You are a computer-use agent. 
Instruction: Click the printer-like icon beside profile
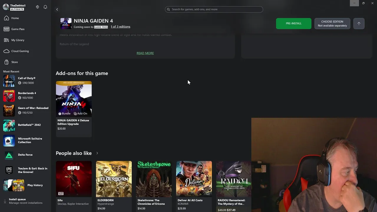pyautogui.click(x=37, y=7)
